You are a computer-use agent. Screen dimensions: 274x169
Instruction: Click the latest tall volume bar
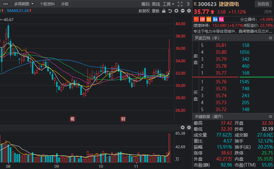click(x=169, y=148)
